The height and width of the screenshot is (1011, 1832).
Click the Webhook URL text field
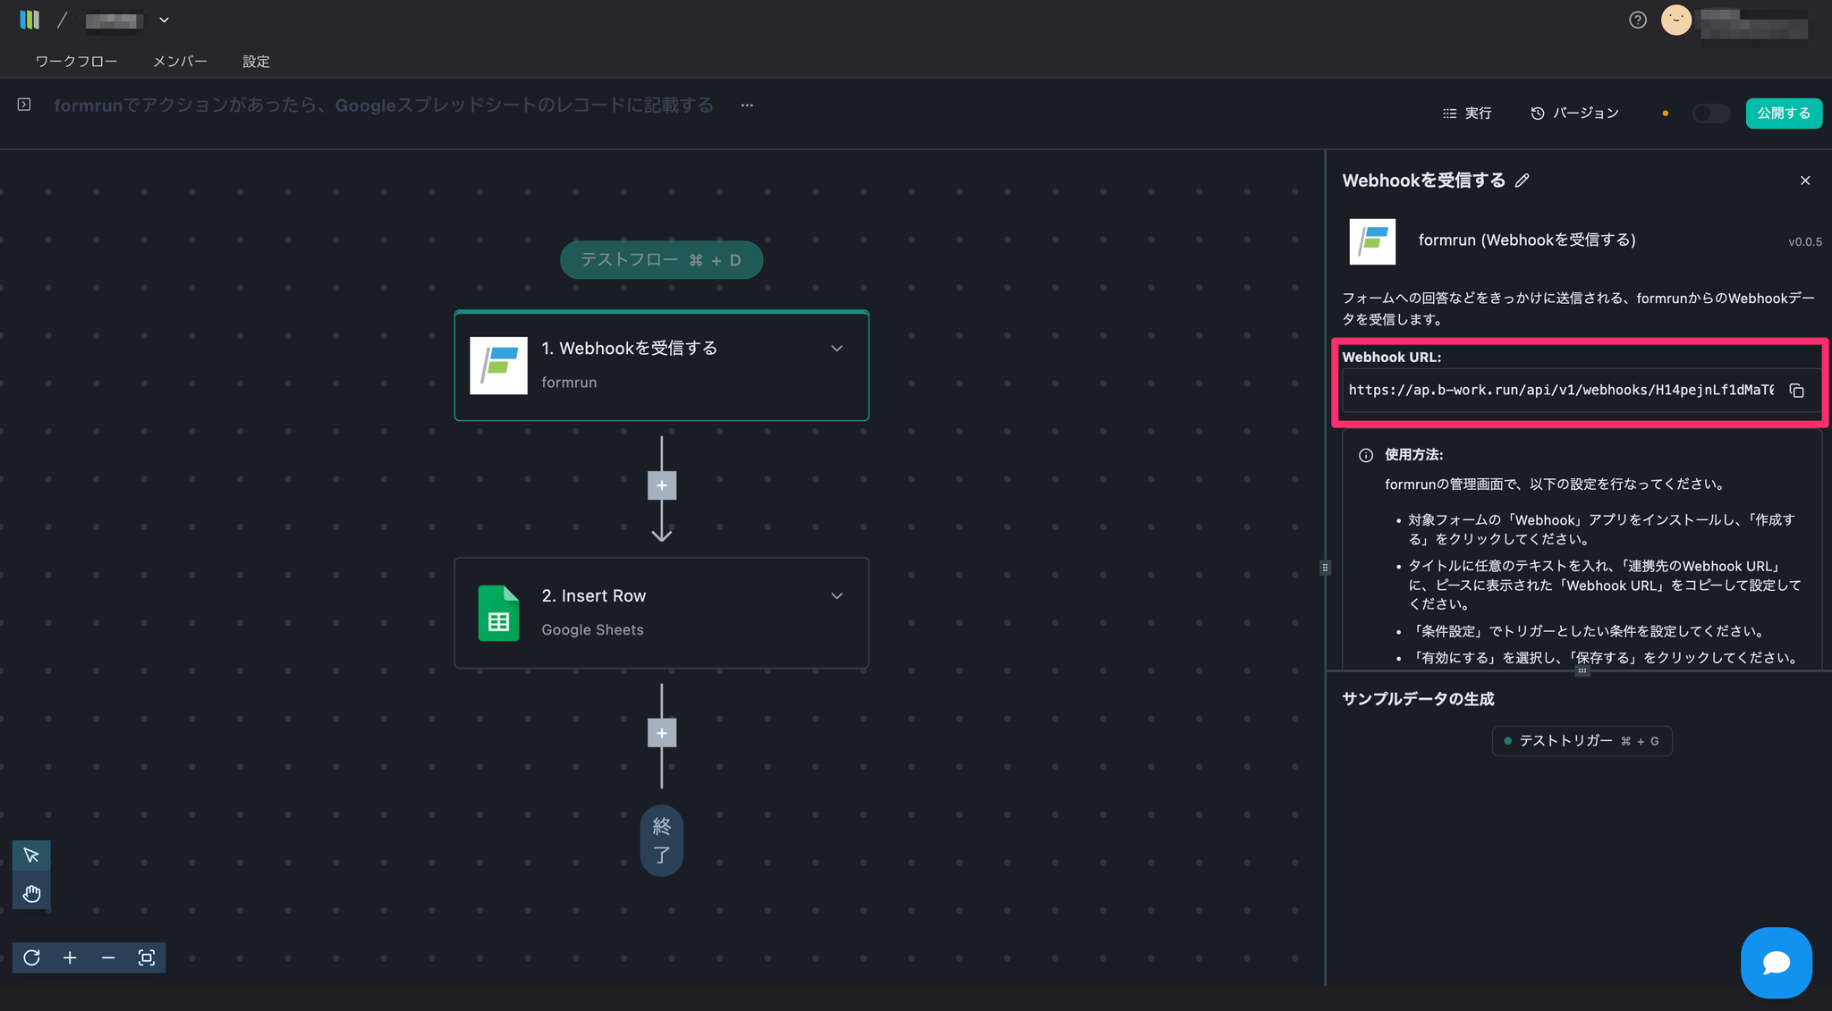tap(1561, 391)
